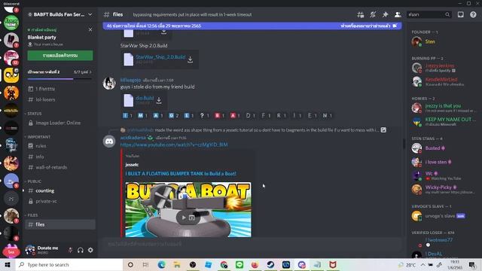Collapse the FILES category

(32, 215)
